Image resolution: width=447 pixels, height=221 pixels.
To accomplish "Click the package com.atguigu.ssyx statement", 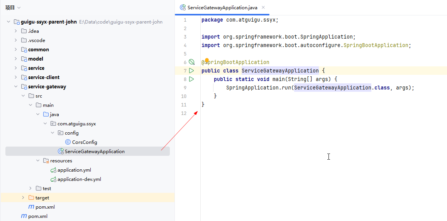I will pyautogui.click(x=240, y=20).
